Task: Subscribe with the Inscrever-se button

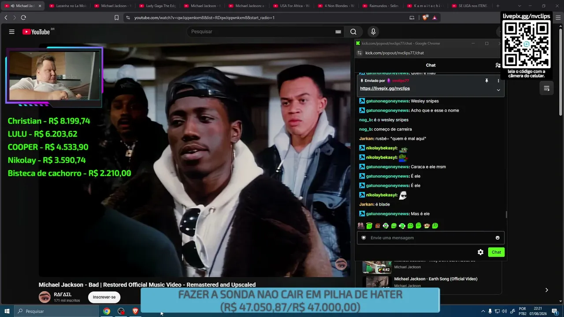Action: tap(104, 297)
